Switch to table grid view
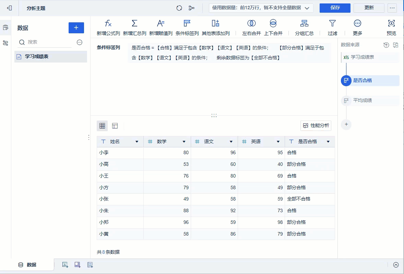Screen dimensions: 404x274 102,126
